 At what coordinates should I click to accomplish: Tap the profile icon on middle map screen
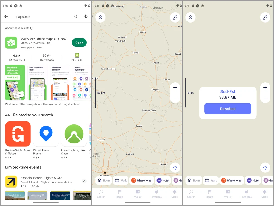coord(100,17)
